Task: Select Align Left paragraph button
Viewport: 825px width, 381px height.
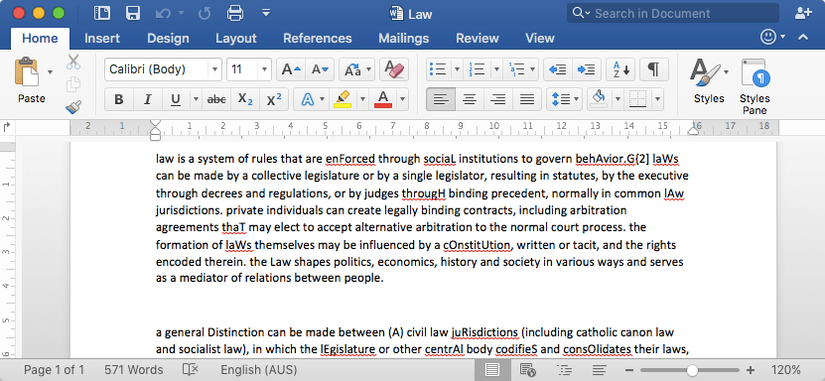Action: pos(441,99)
